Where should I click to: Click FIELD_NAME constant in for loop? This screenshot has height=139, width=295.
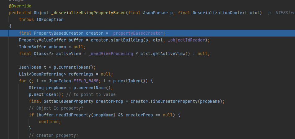[86, 81]
